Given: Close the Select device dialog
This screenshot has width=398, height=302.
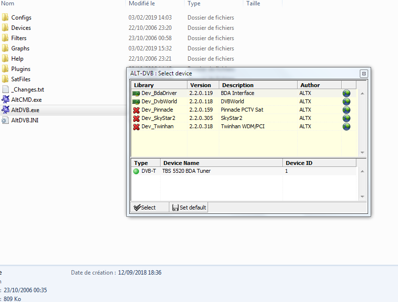Looking at the screenshot, I should pos(364,73).
